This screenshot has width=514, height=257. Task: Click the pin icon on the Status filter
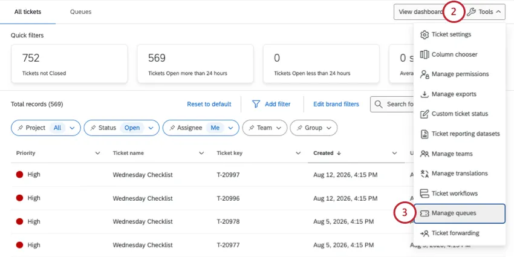(93, 128)
